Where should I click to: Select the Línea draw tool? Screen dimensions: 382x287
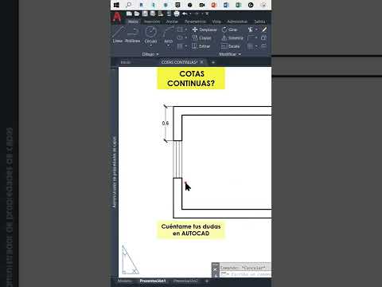118,35
